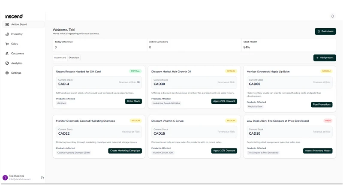Click the CAD22 current stock value
Image resolution: width=343 pixels, height=193 pixels.
(x=64, y=133)
